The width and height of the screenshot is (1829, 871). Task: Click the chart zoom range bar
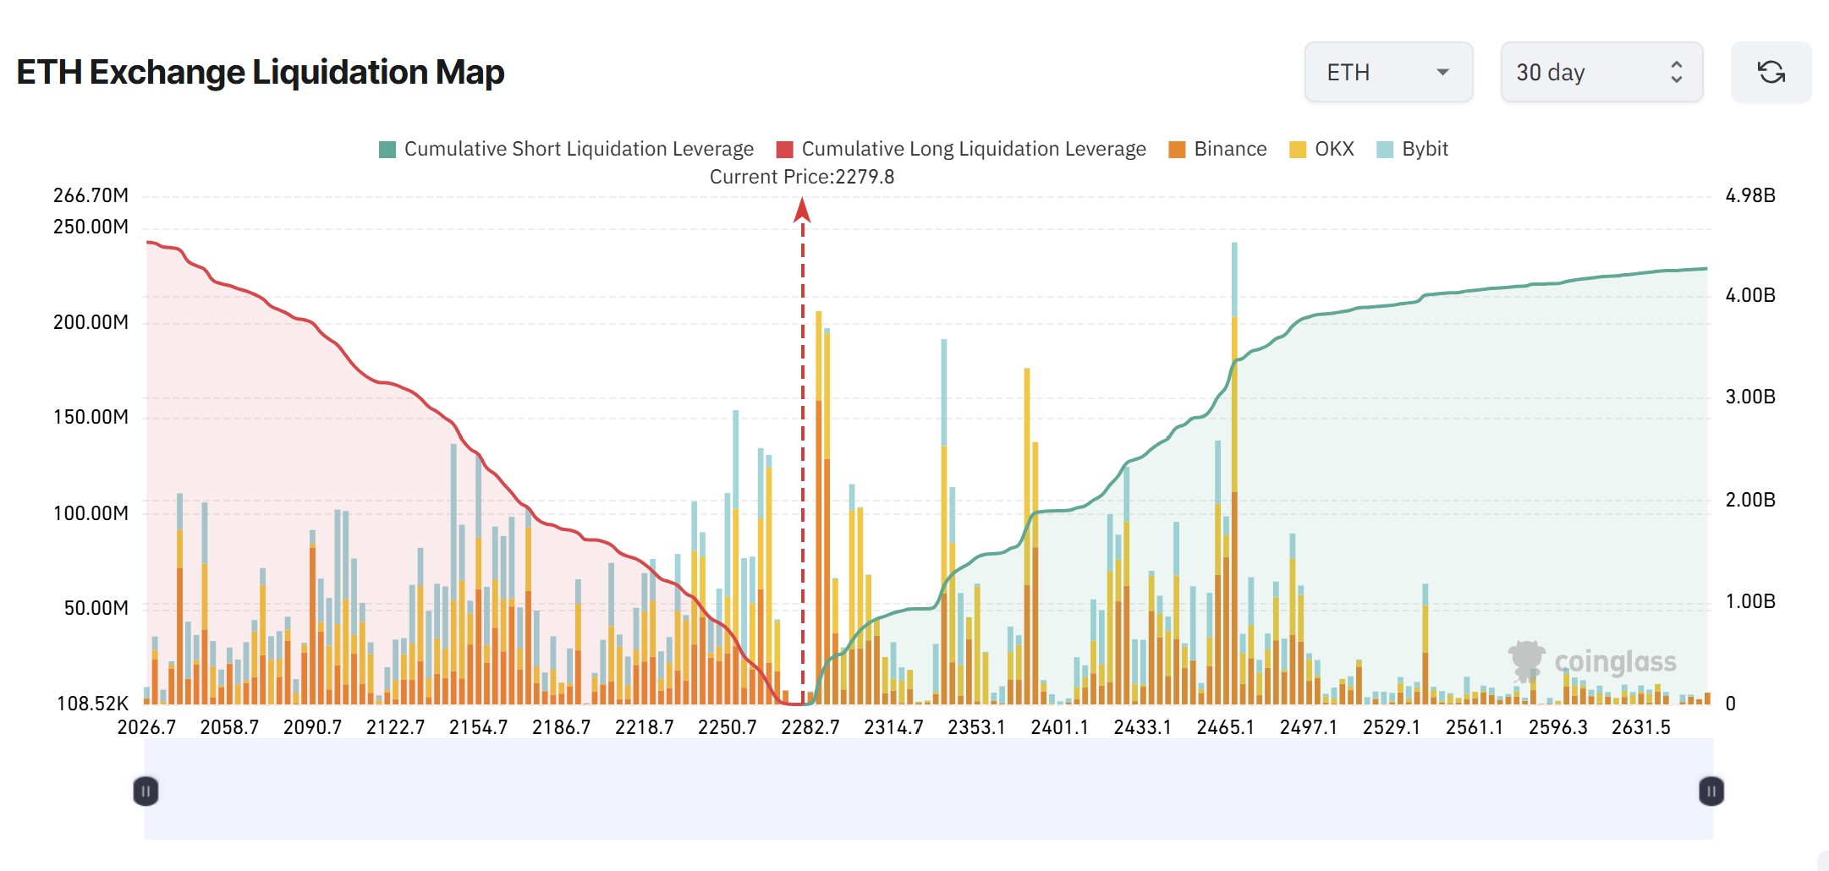tap(928, 792)
